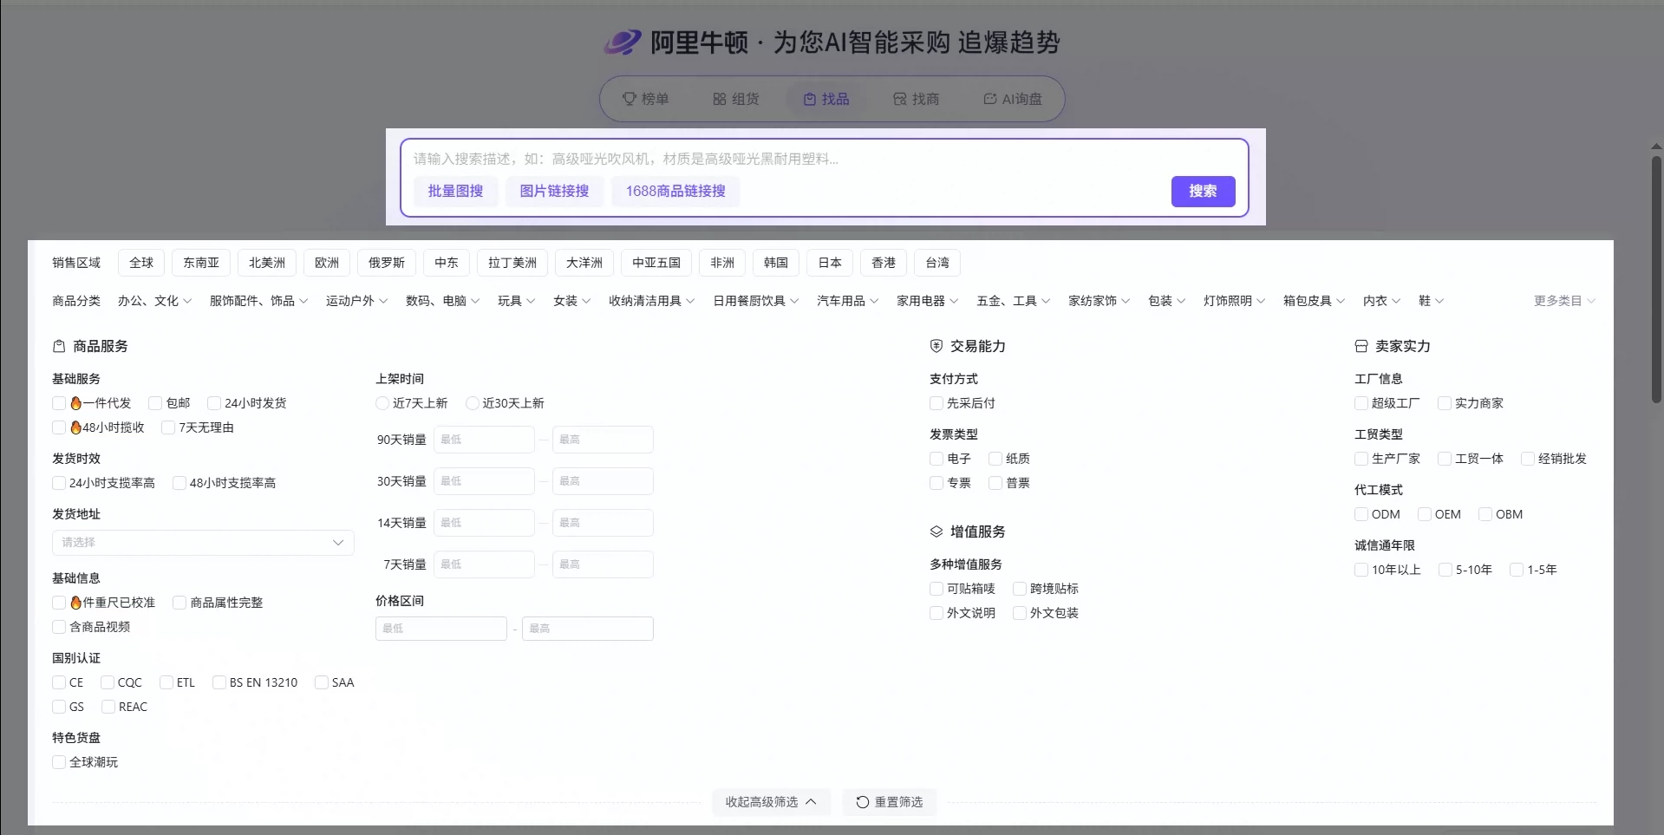The image size is (1664, 835).
Task: Expand the 玩具 category dropdown
Action: pos(516,301)
